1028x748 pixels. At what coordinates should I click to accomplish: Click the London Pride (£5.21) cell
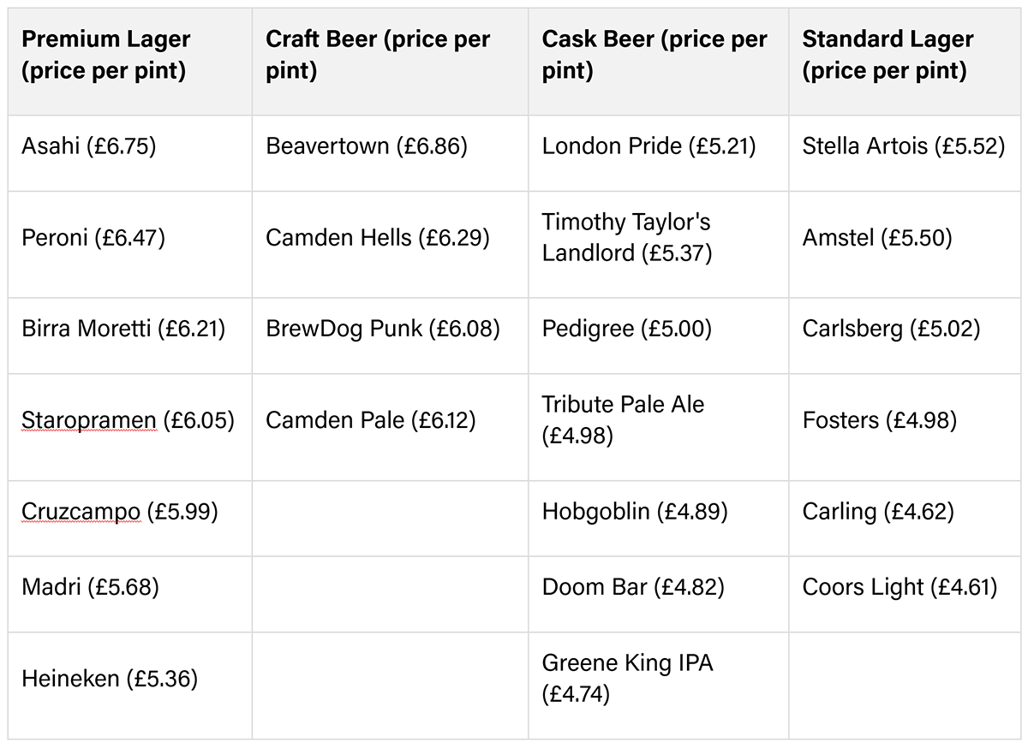[648, 145]
